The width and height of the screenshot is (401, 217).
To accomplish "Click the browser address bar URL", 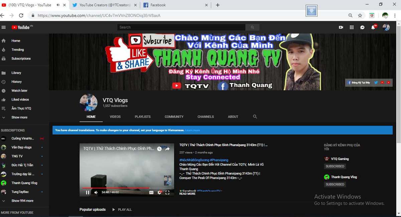I will coord(99,15).
